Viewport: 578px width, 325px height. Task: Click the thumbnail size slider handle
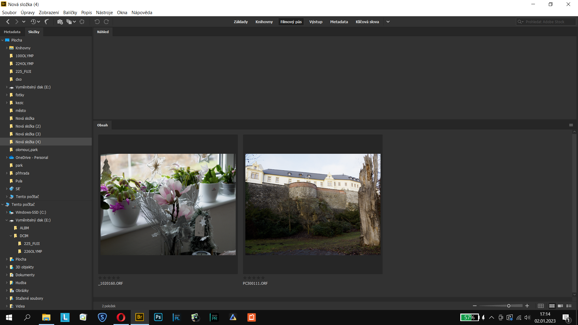click(509, 306)
